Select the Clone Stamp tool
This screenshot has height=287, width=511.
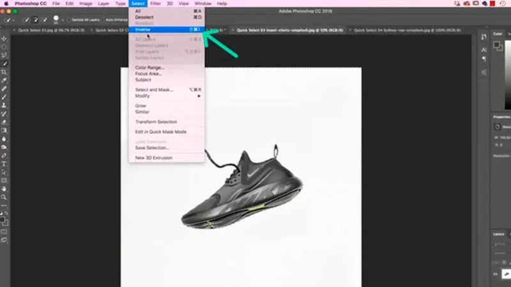click(x=4, y=105)
